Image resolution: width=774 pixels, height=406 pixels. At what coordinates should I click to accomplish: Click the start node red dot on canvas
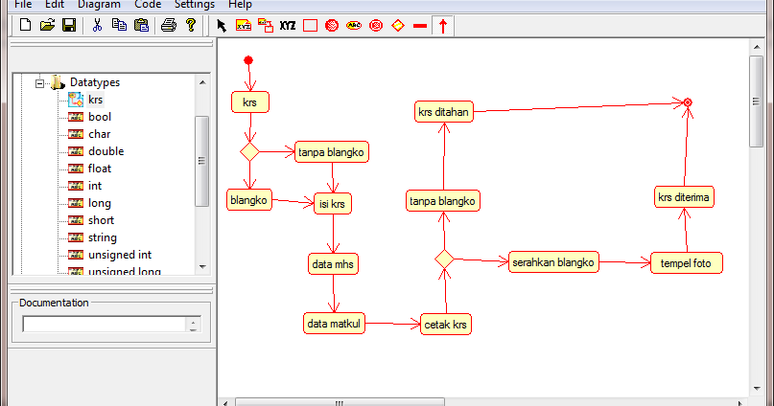pos(248,60)
